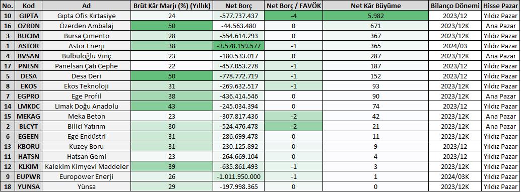Click the Hisse Pazar column header
521x192 pixels.
(501, 6)
